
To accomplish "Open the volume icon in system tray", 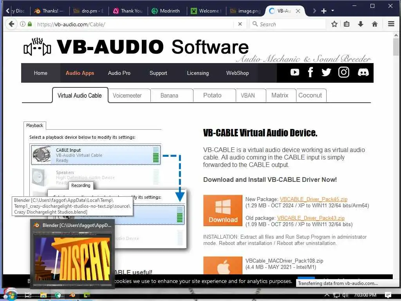I will (345, 295).
